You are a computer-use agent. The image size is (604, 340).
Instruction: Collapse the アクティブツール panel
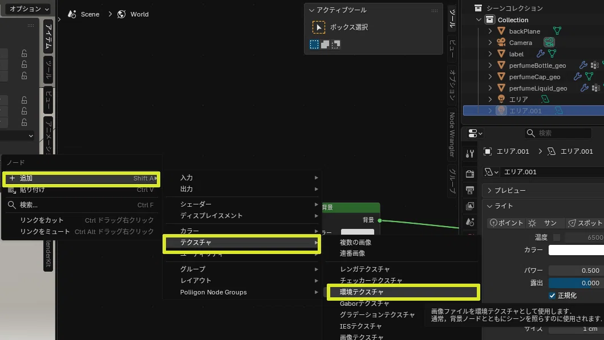click(311, 10)
